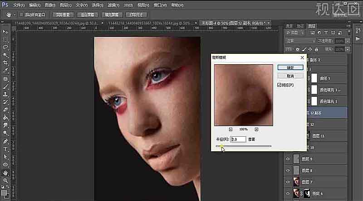Filter layers by adjustment layer icon
Viewport: 363px width, 201px height.
click(x=319, y=33)
